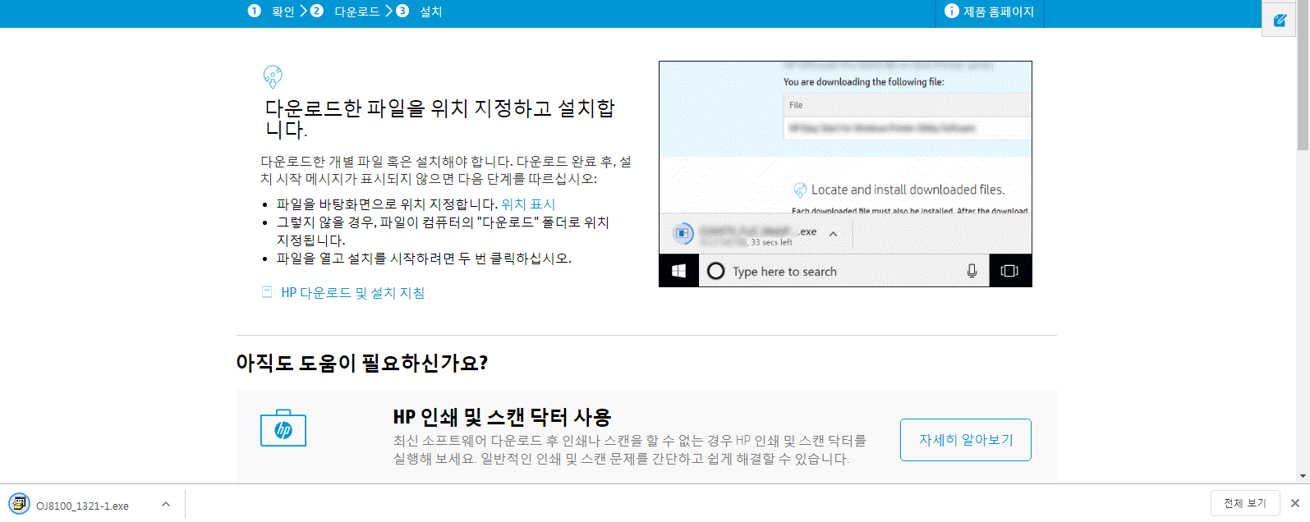Click the HP Print and Scan Doctor icon

(283, 428)
